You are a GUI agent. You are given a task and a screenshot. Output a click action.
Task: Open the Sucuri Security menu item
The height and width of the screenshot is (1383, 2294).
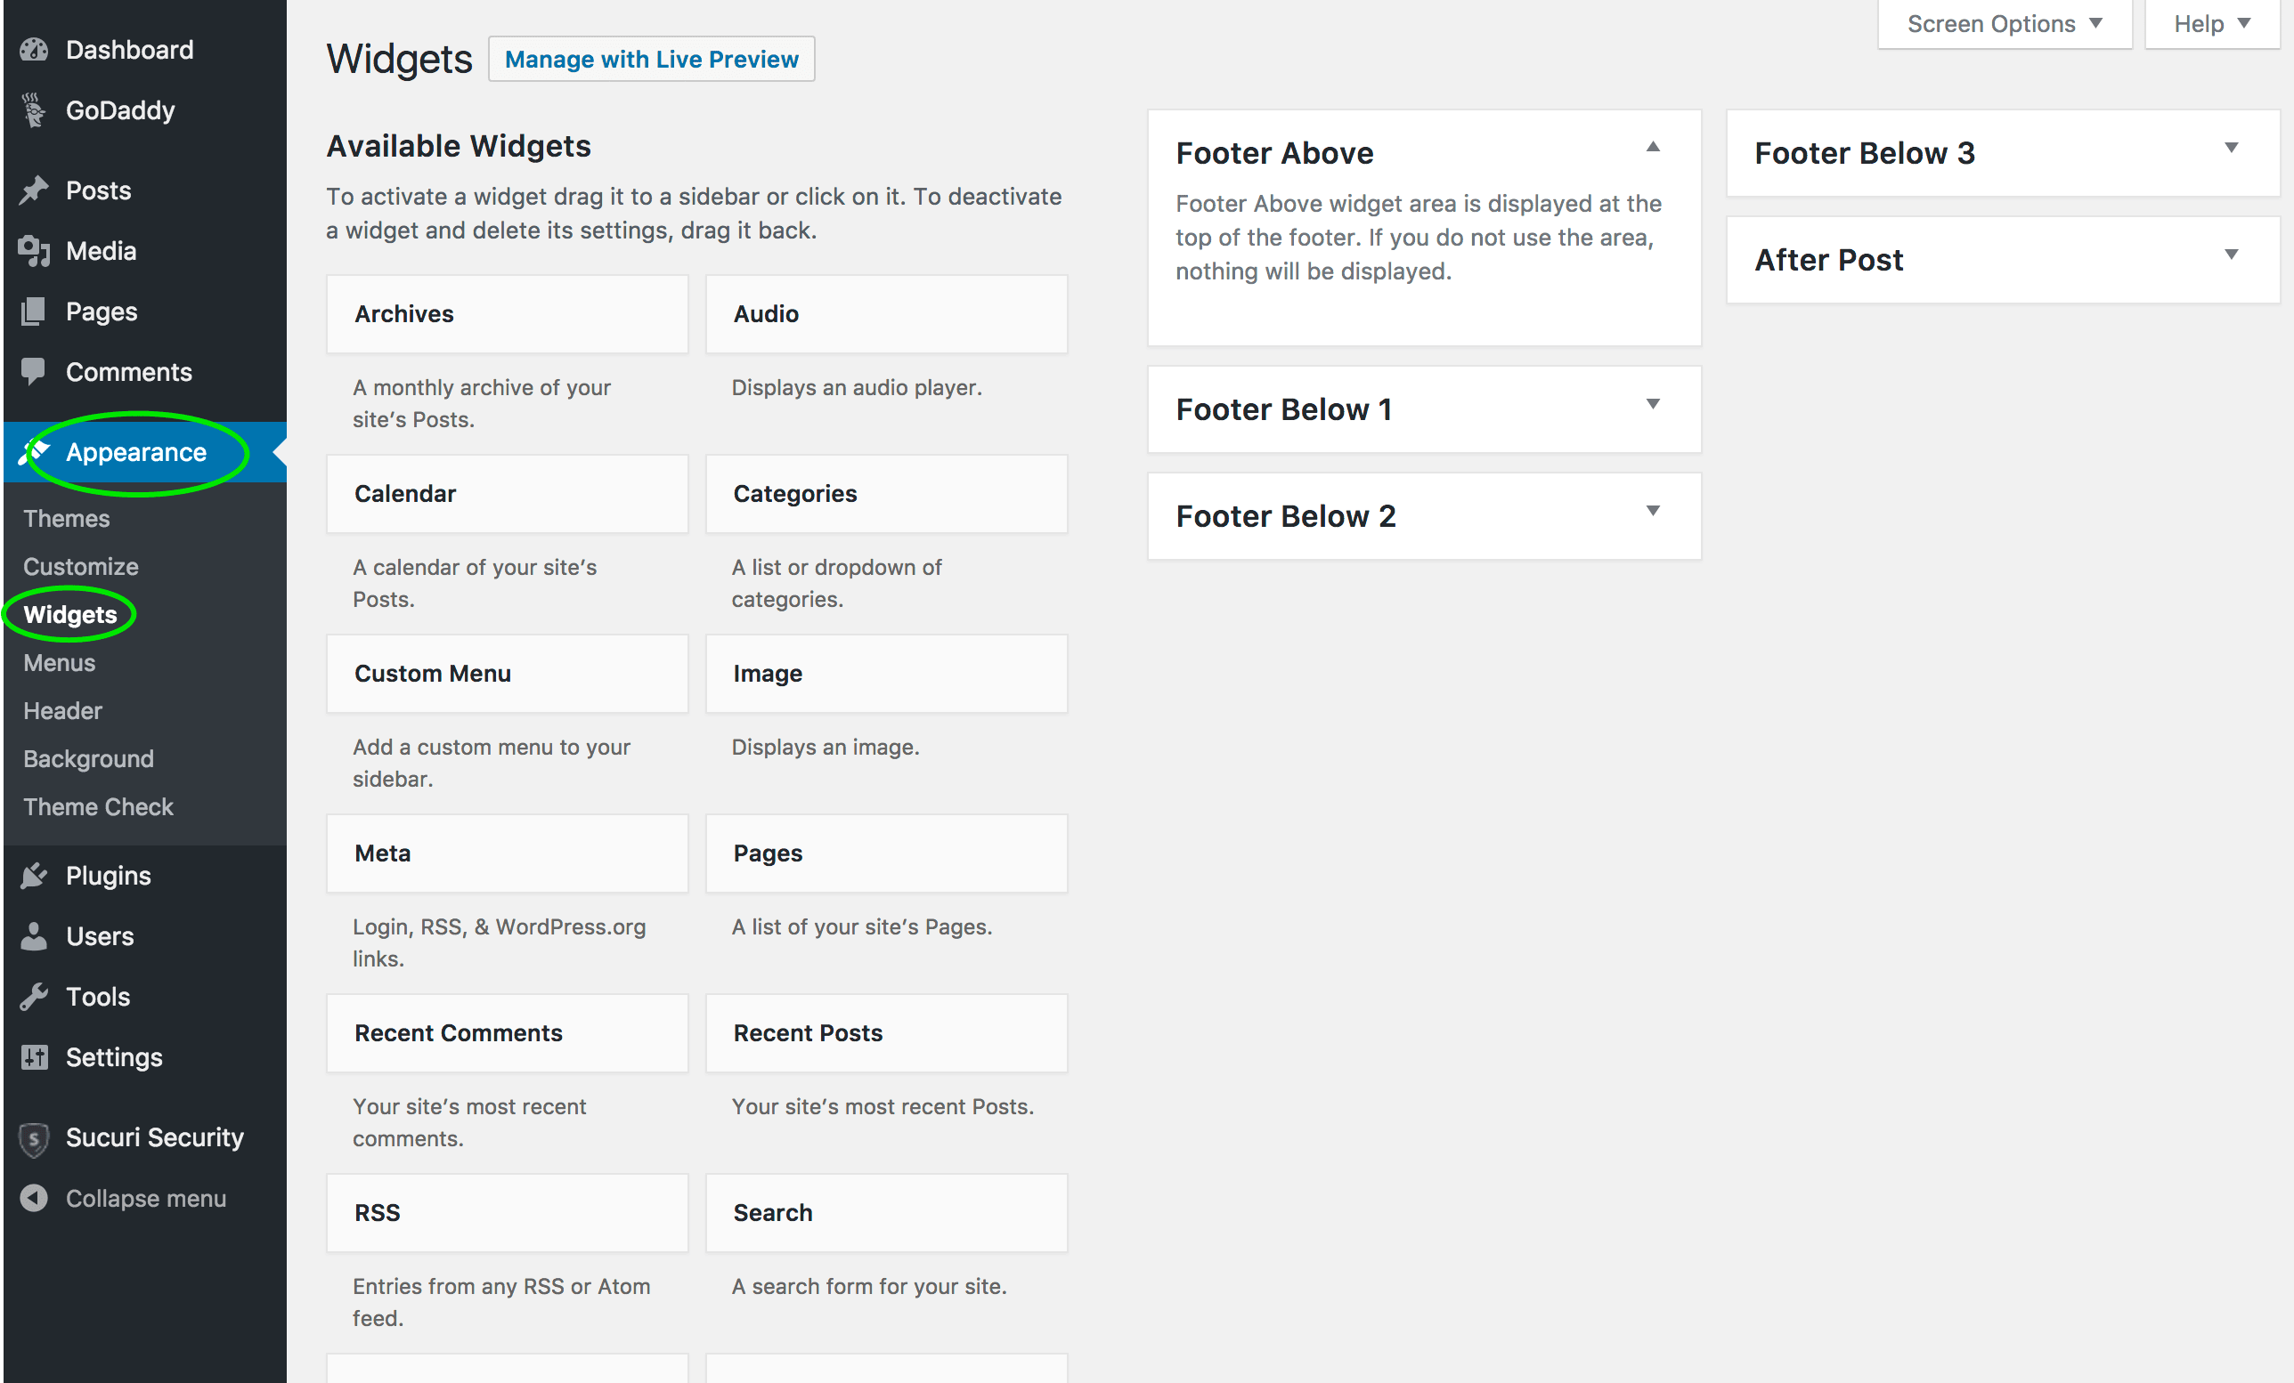(x=143, y=1137)
